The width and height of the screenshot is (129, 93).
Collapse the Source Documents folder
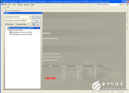click(8, 30)
